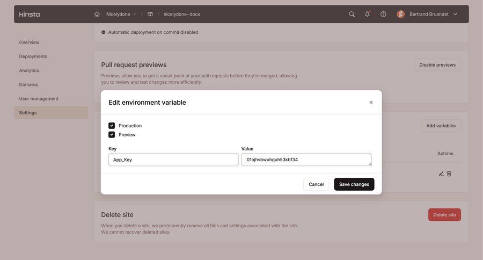Toggle the Preview checkbox

pos(112,135)
